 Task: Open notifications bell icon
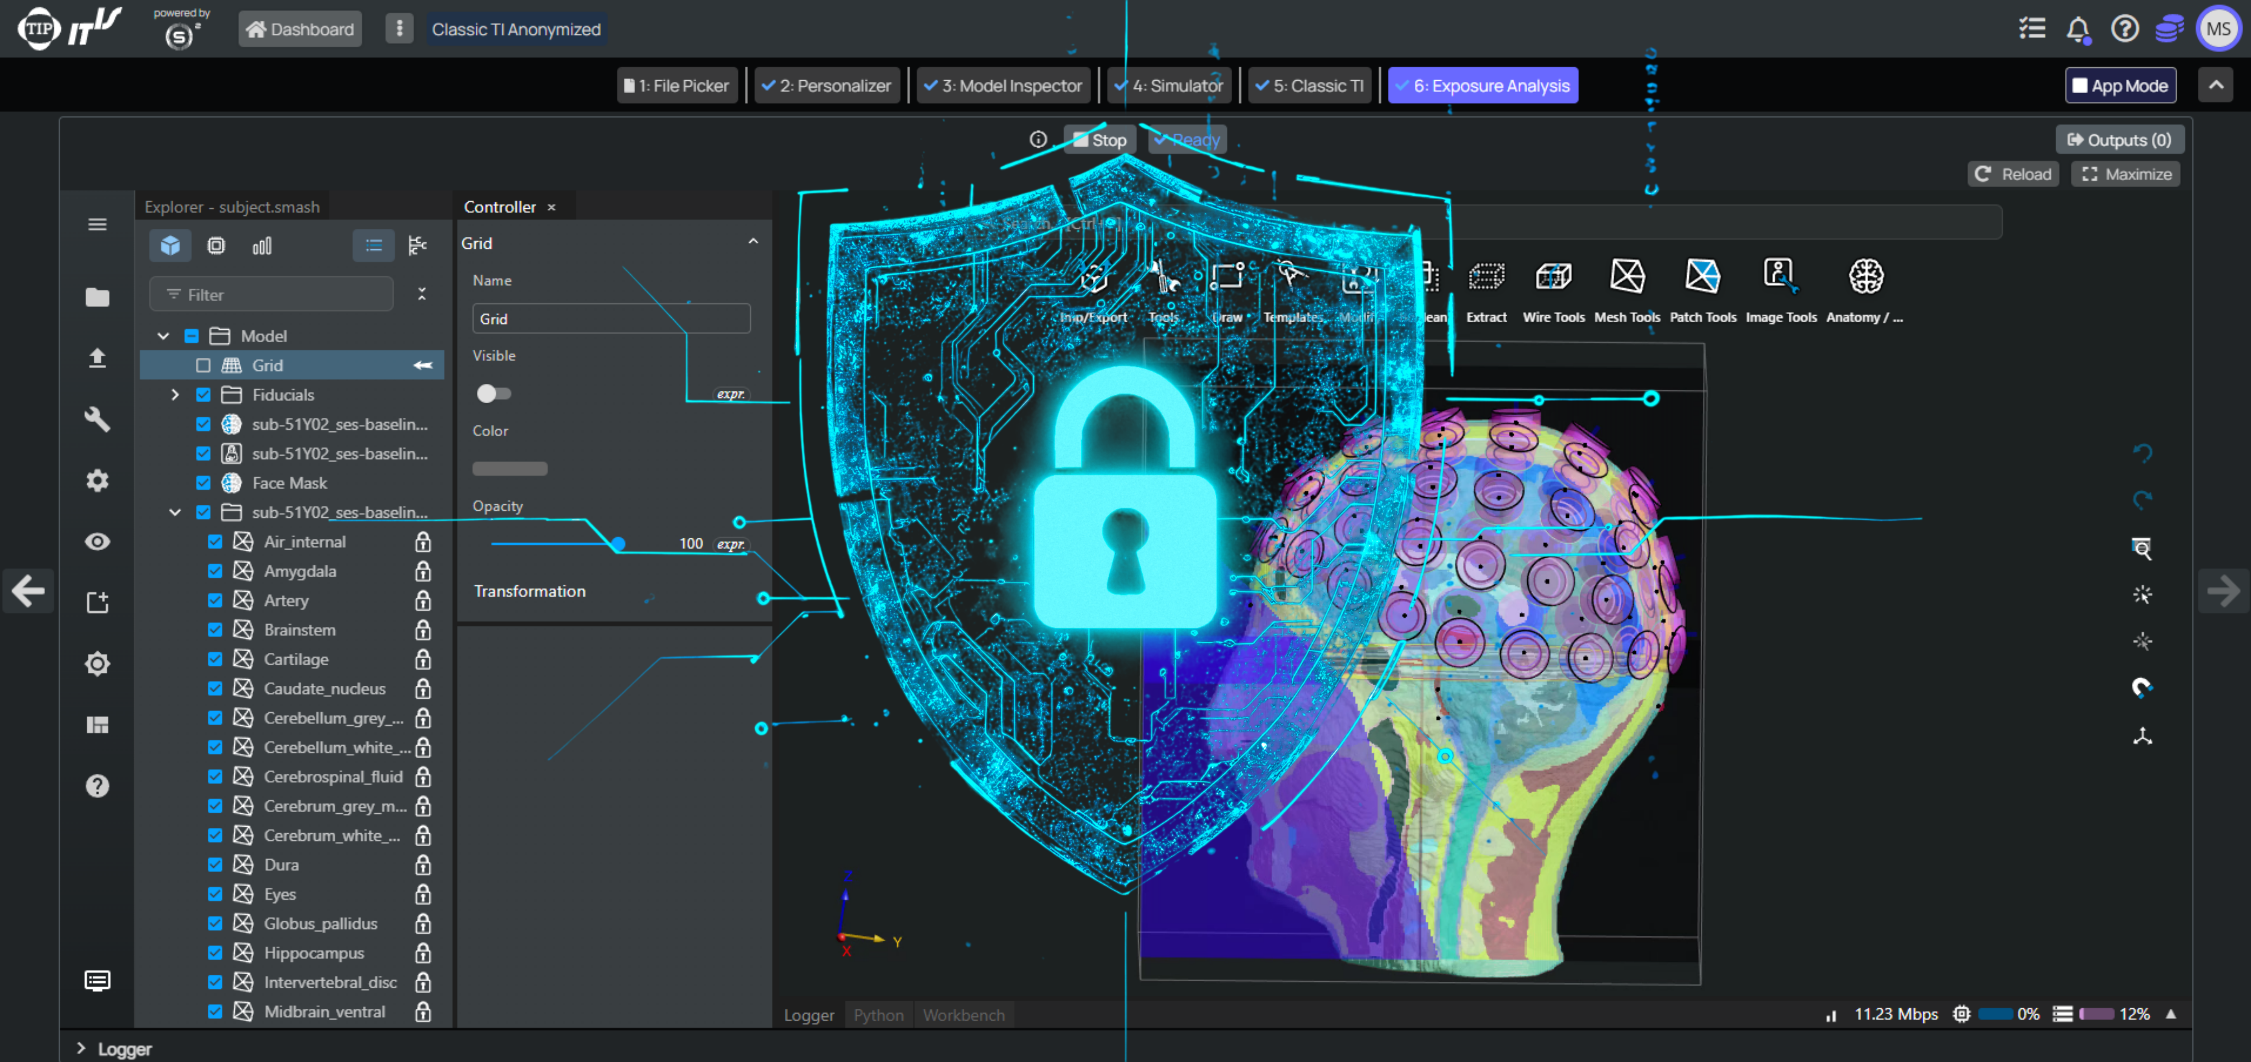pos(2077,29)
